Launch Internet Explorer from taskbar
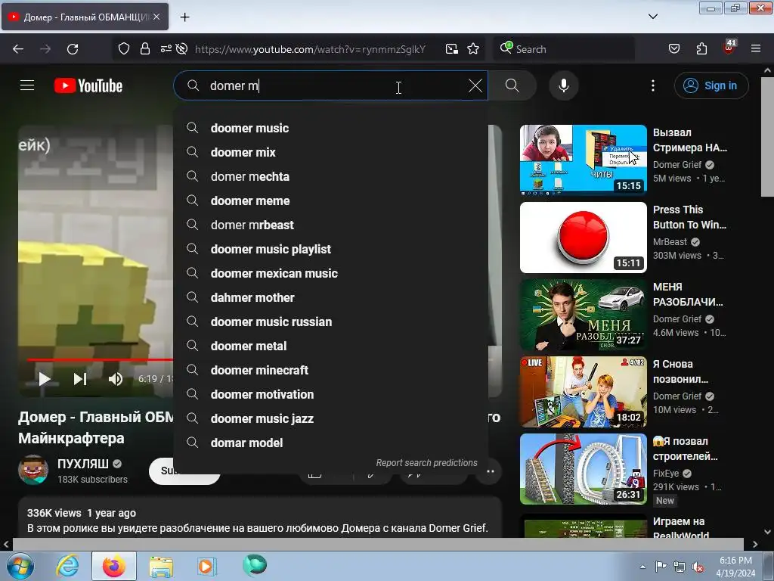The image size is (774, 581). (x=67, y=566)
